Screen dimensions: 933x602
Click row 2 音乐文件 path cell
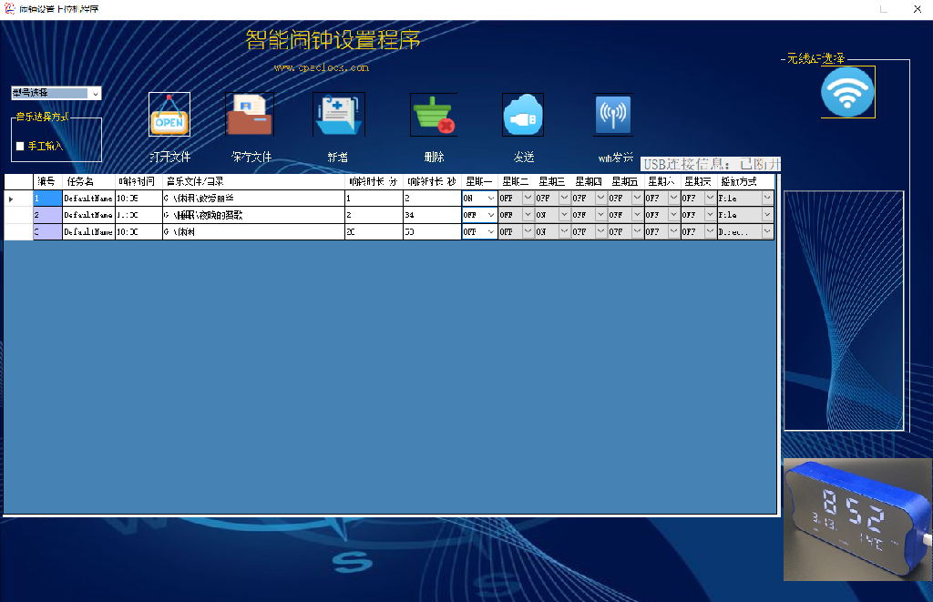pyautogui.click(x=253, y=215)
